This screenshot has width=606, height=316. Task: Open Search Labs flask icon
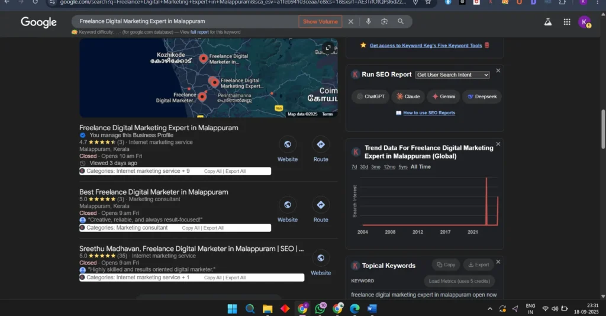[x=548, y=22]
